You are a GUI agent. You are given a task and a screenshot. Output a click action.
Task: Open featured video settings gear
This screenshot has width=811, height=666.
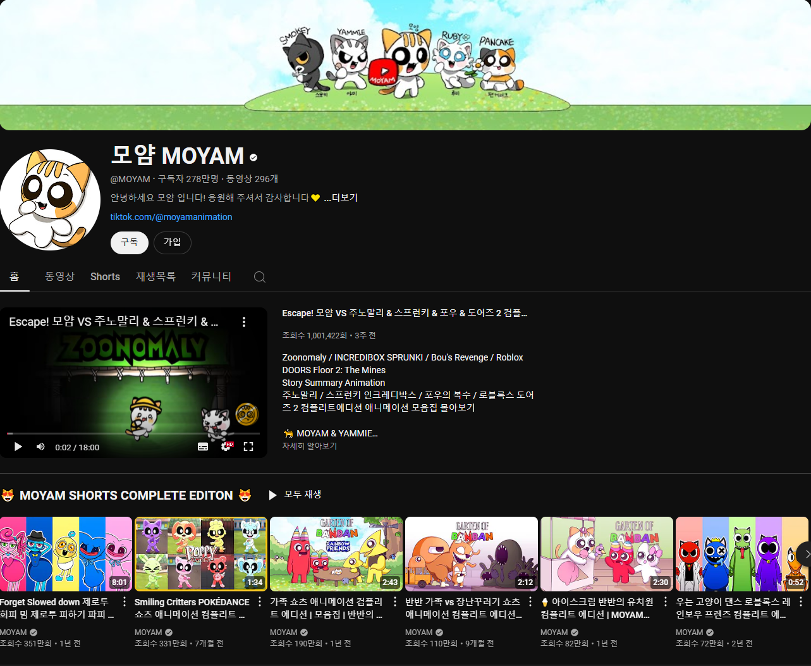[x=226, y=447]
